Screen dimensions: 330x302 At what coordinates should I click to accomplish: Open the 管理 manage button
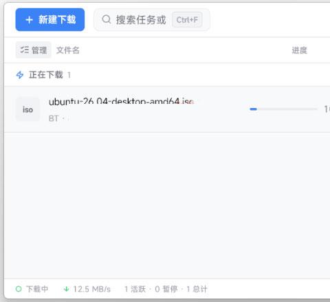[34, 50]
